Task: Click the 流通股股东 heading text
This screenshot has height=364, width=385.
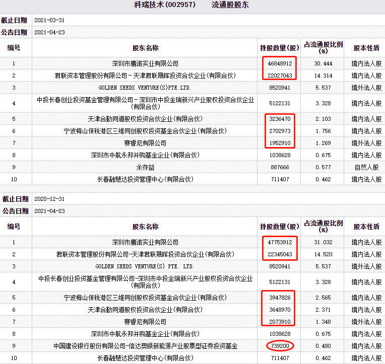Action: click(230, 5)
